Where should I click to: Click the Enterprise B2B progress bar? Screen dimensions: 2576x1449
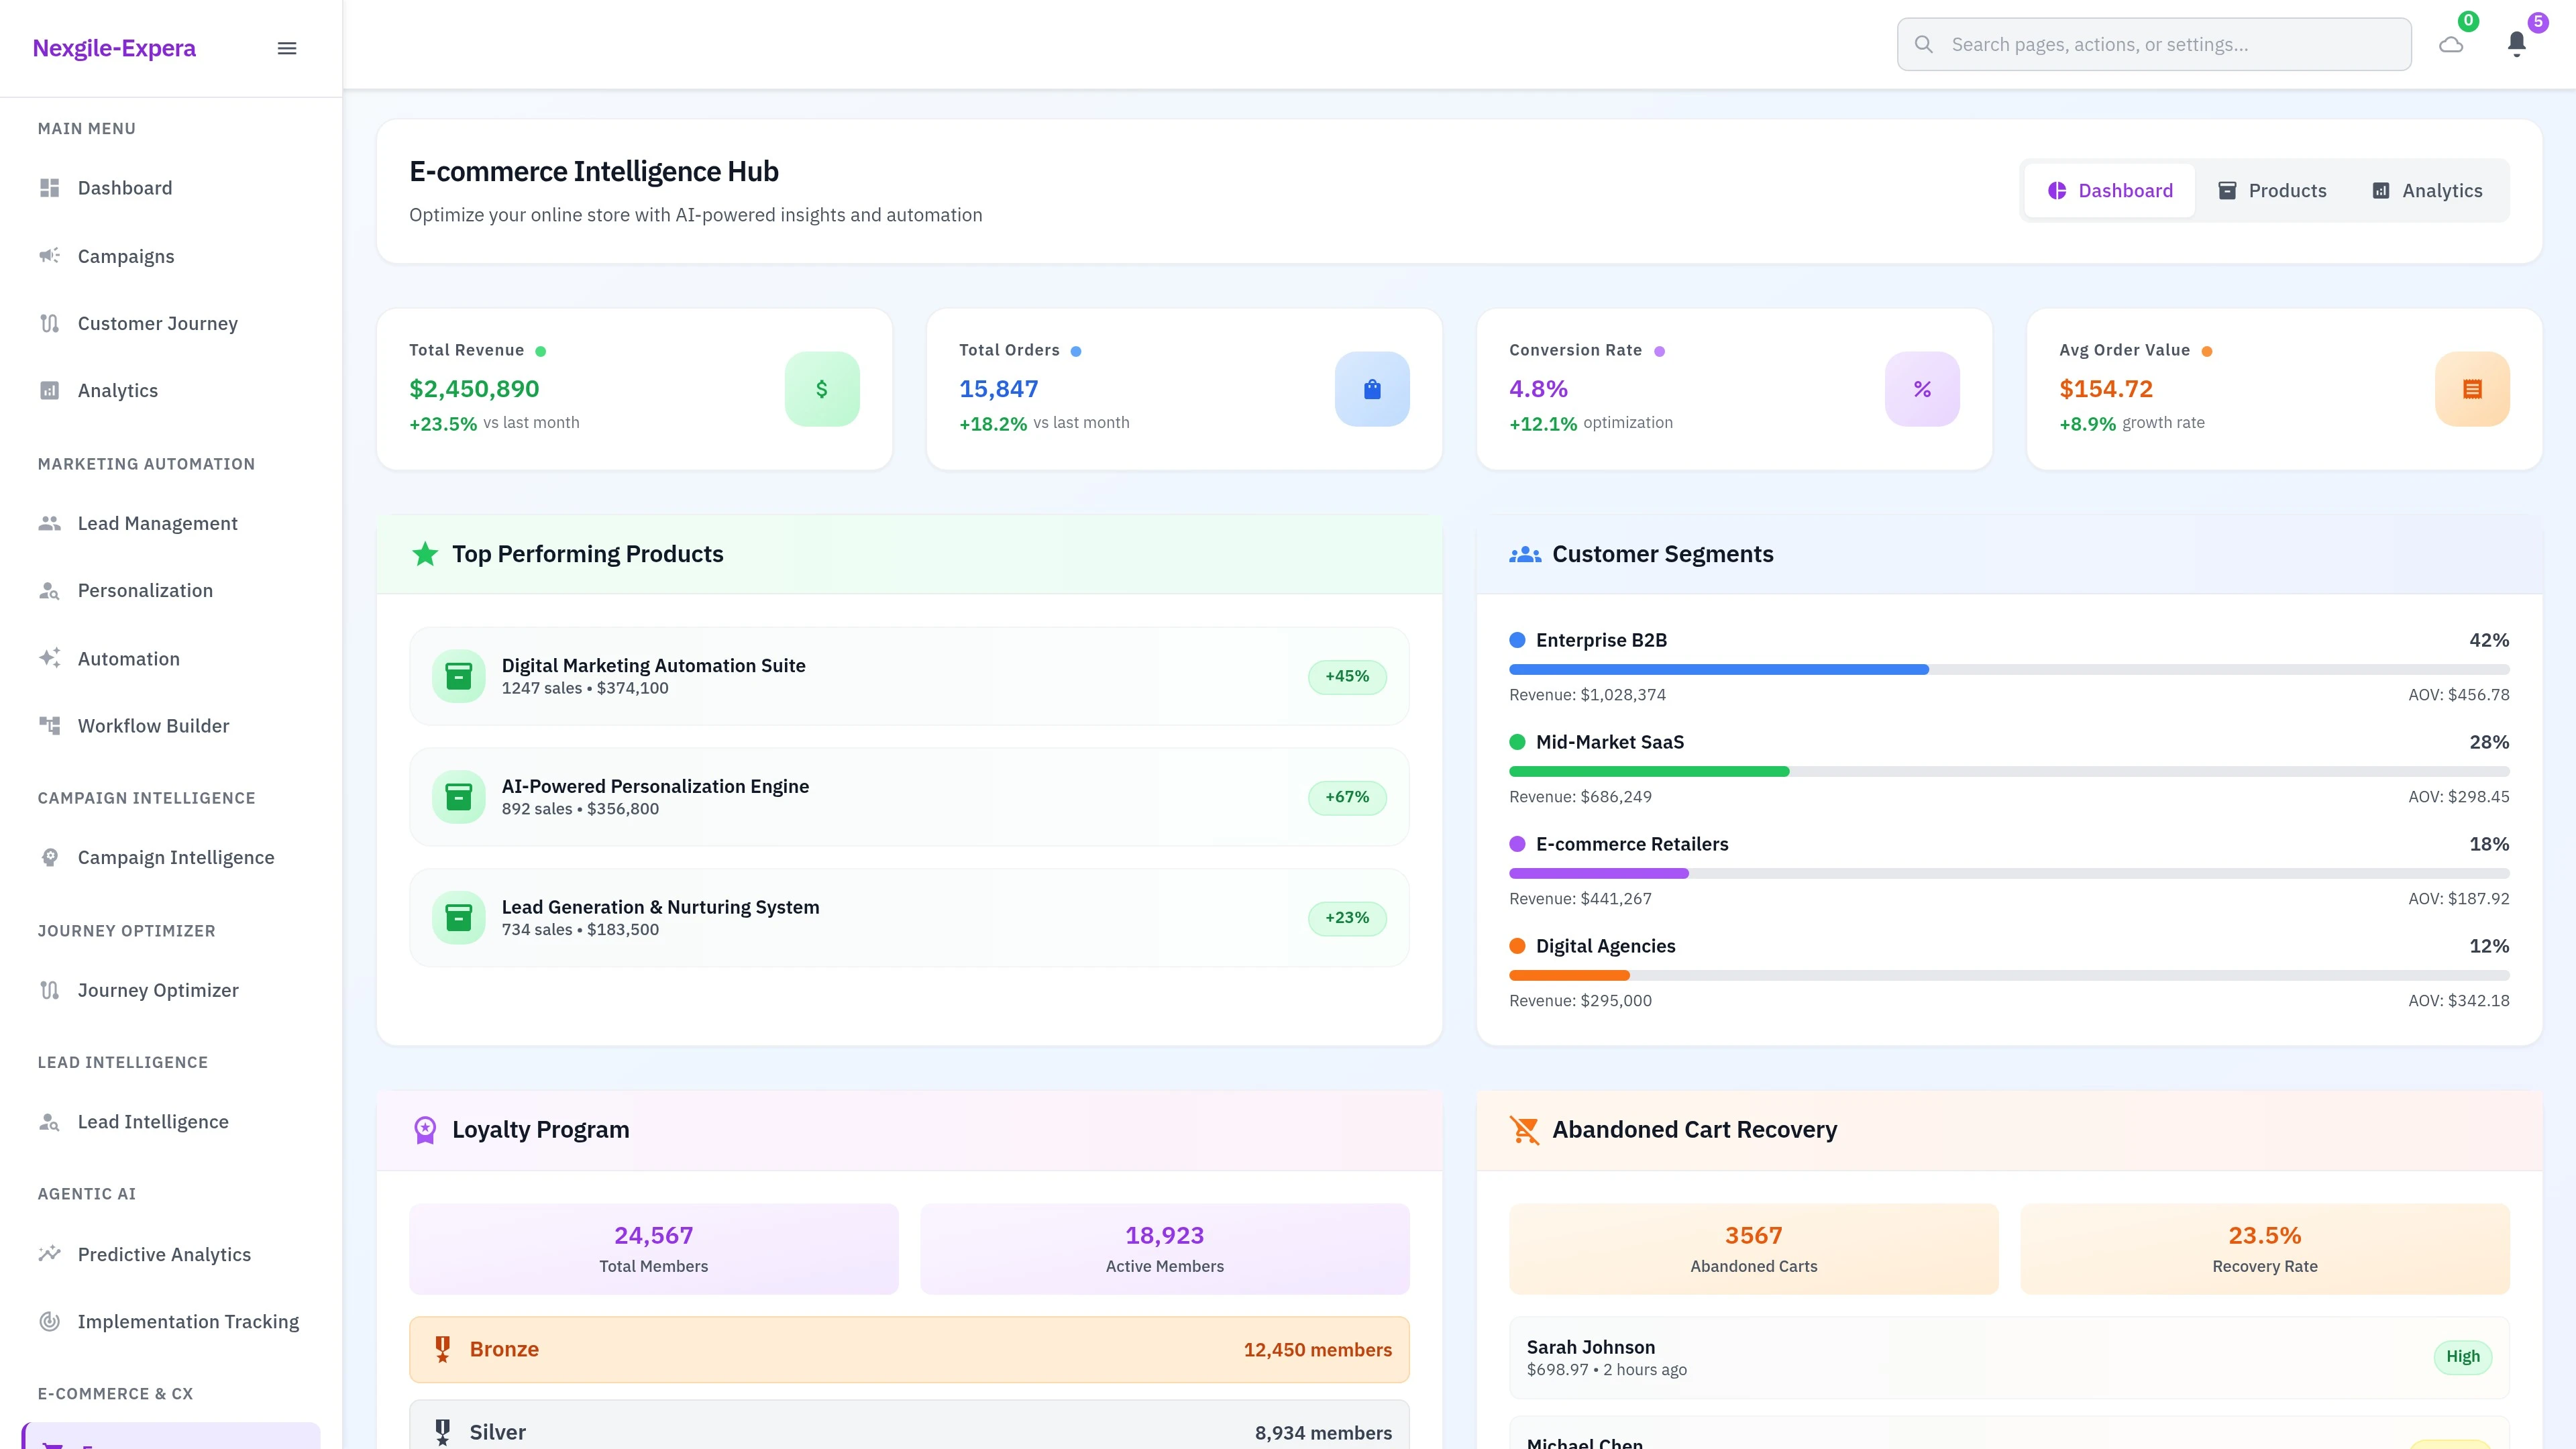pyautogui.click(x=2008, y=669)
